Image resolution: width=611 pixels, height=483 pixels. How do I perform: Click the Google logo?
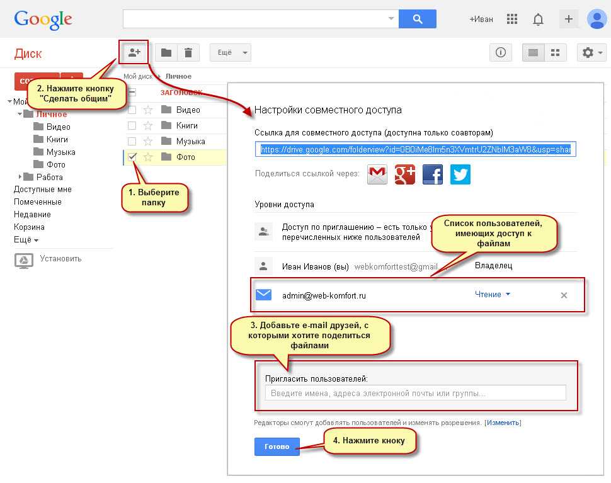tap(43, 20)
